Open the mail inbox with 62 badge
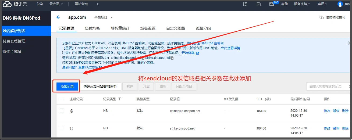This screenshot has height=140, width=352. coord(272,4)
